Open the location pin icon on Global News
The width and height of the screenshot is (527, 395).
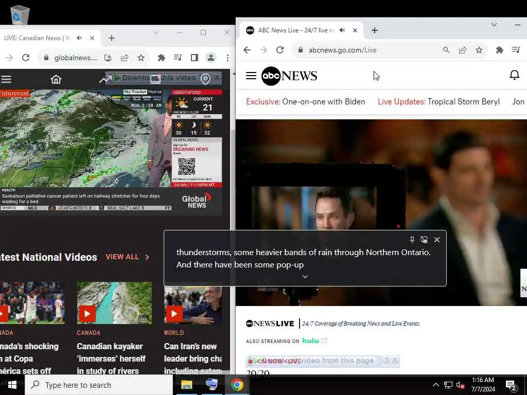205,79
